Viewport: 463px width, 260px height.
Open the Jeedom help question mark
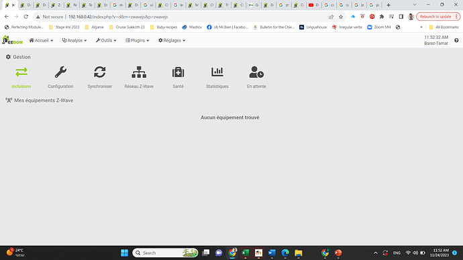click(x=456, y=40)
